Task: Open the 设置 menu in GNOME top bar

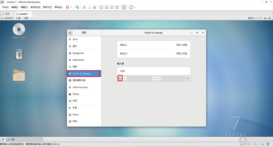Action: coord(26,18)
